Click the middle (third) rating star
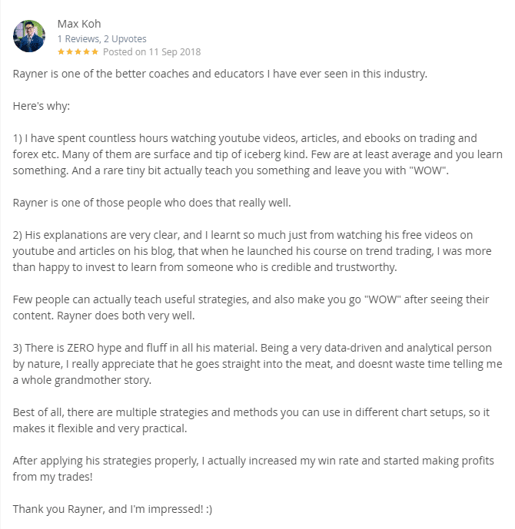Screen dimensions: 515x529 tap(78, 51)
